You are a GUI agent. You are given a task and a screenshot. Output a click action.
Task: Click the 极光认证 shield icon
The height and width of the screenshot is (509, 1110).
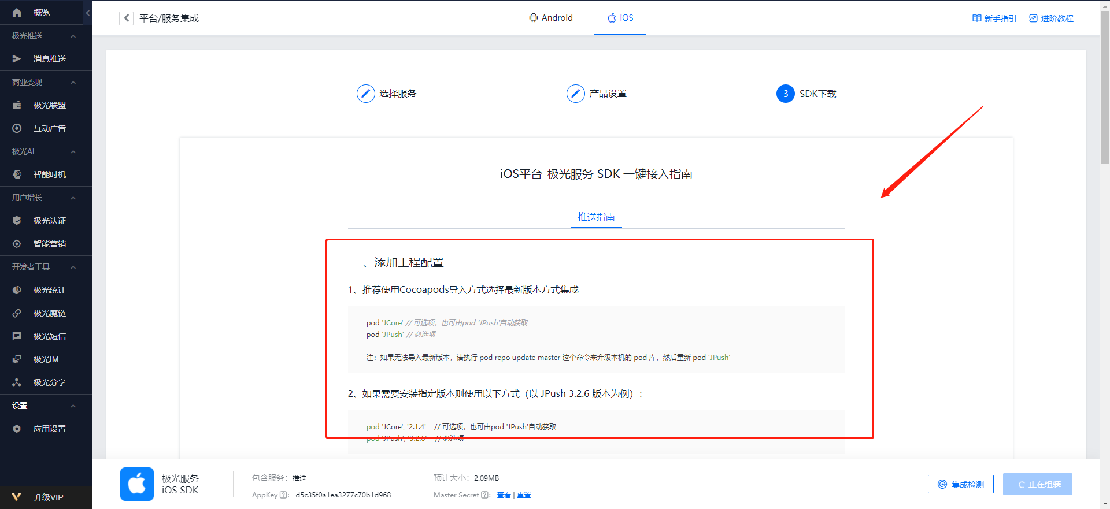(17, 220)
